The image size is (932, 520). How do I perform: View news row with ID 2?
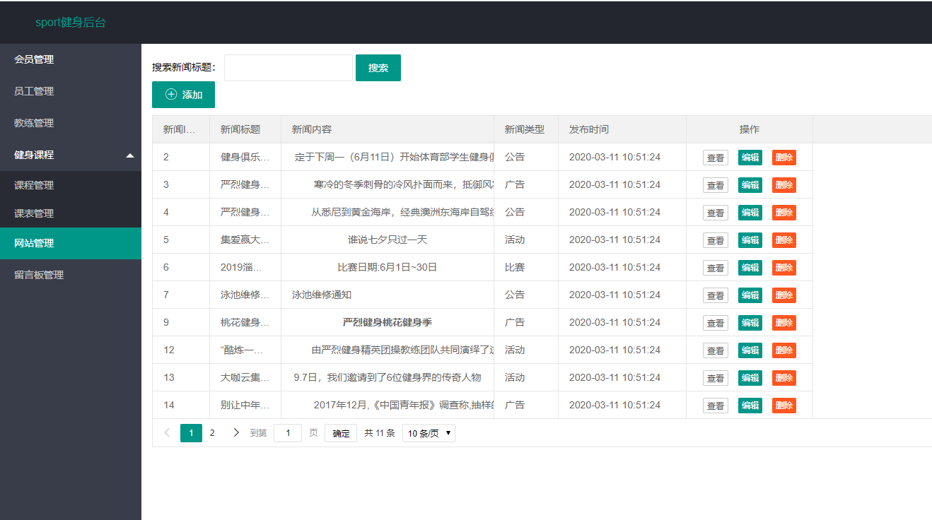(716, 158)
